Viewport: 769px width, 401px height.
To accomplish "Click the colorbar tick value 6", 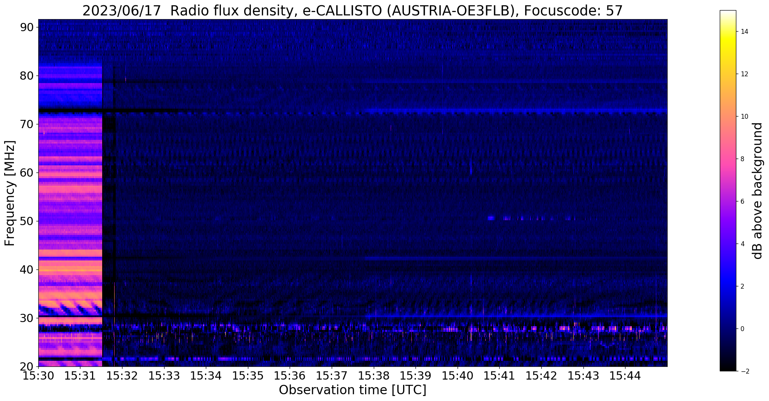I will [x=742, y=201].
